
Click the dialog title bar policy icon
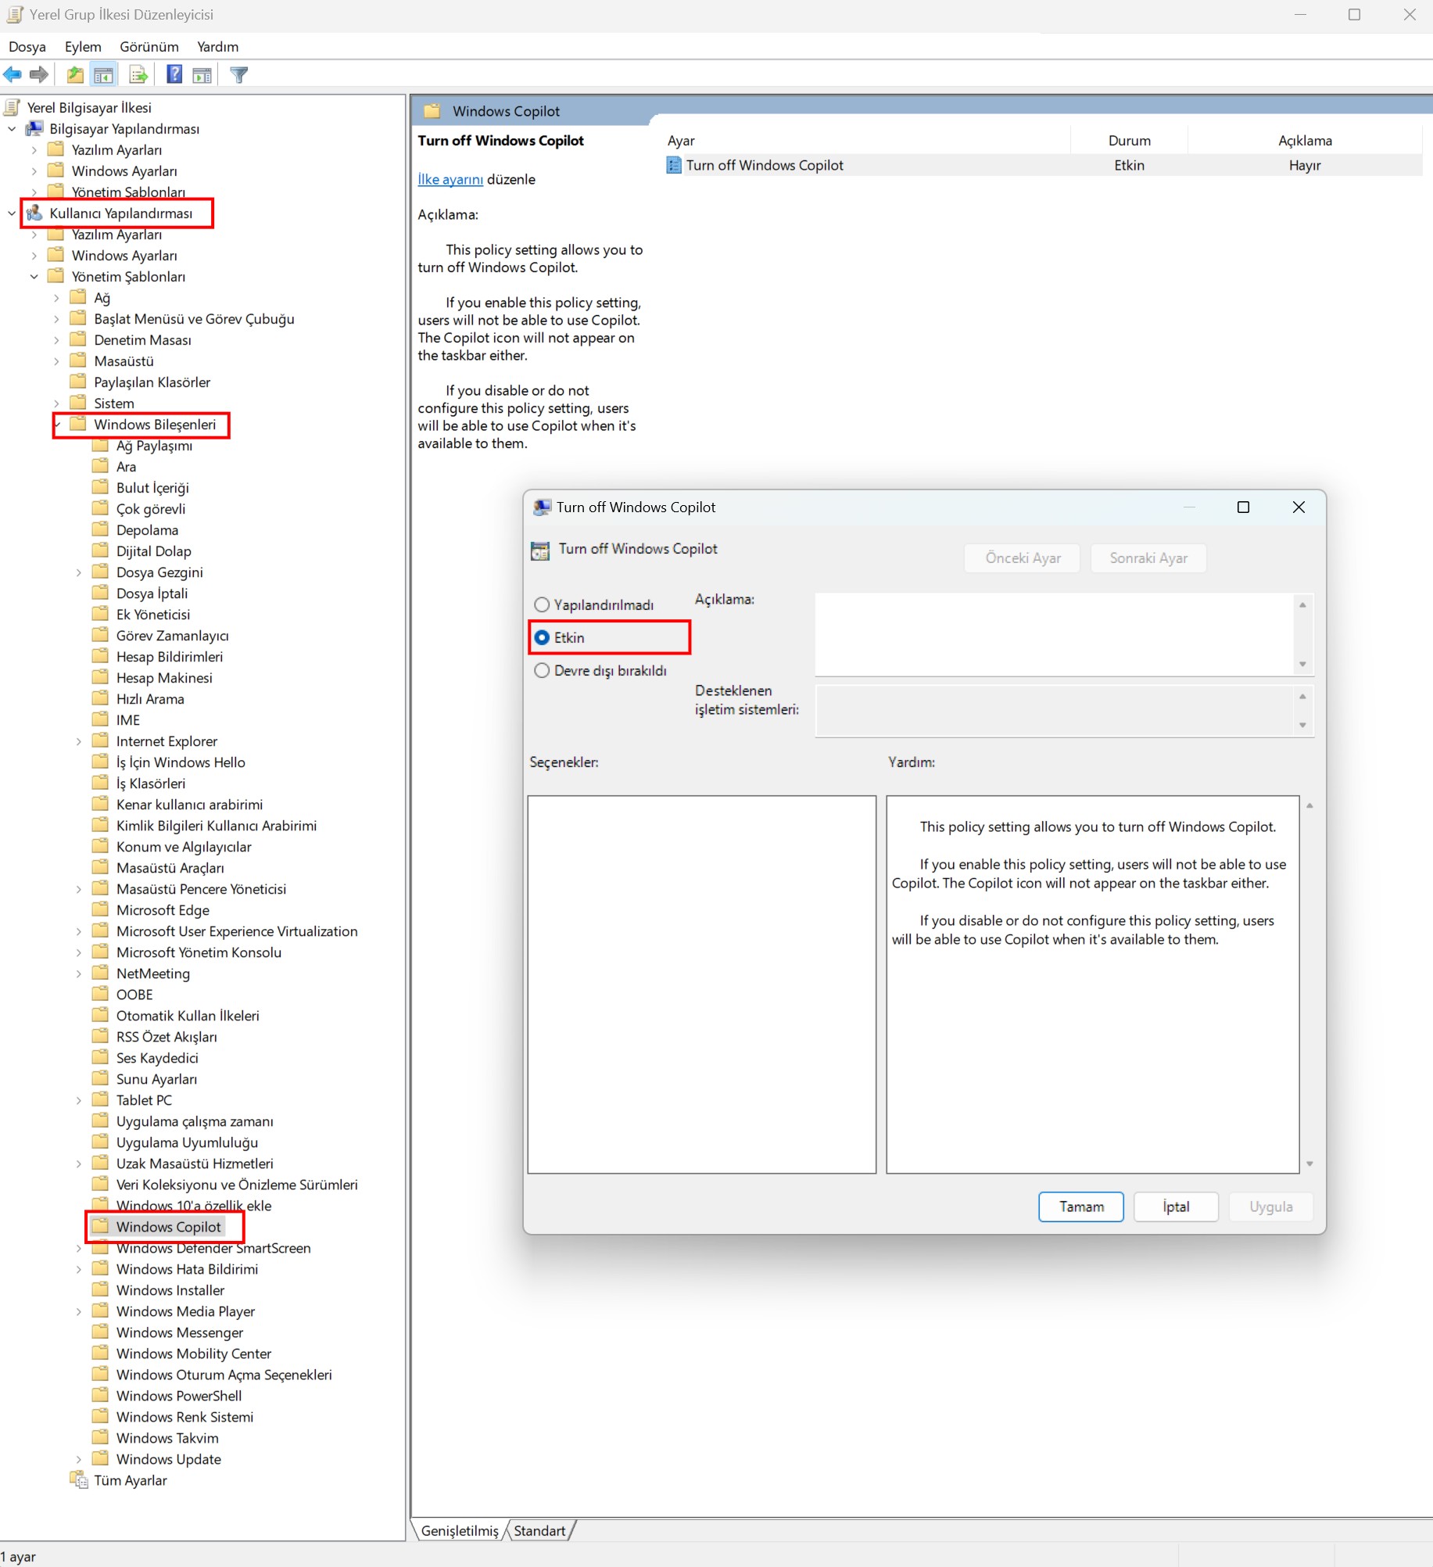(542, 507)
